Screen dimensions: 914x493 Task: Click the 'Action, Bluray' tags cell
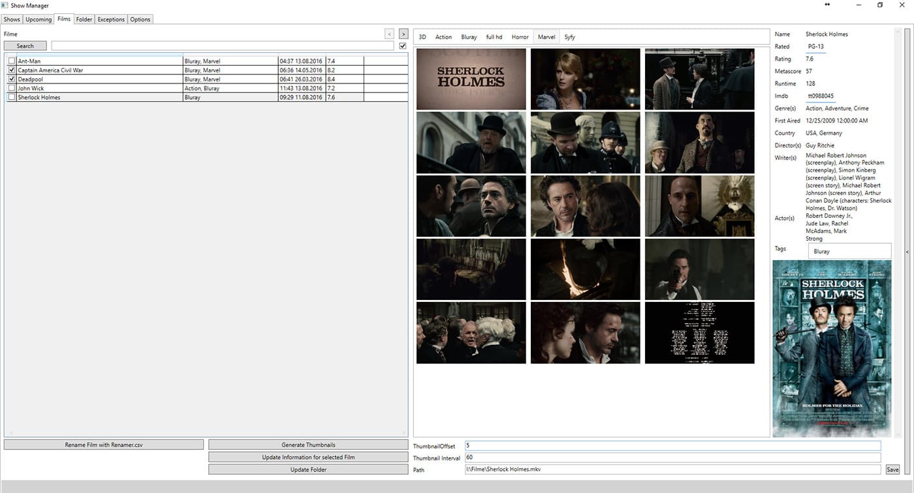(230, 88)
